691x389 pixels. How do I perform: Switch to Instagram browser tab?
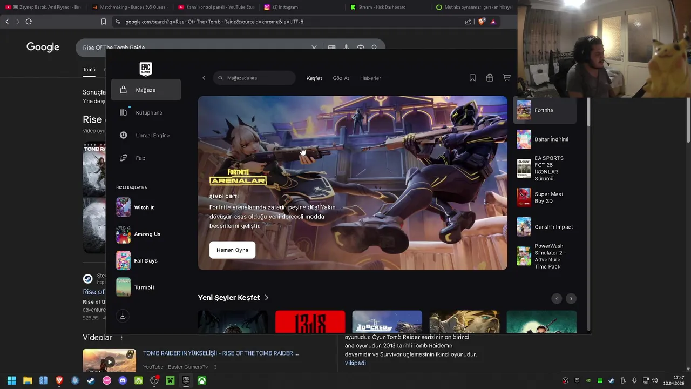[x=302, y=7]
